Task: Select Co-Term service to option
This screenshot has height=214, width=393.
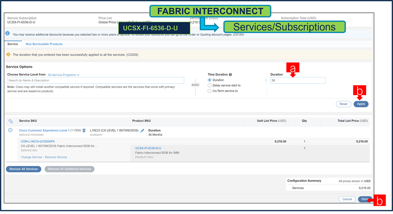Action: coord(209,91)
